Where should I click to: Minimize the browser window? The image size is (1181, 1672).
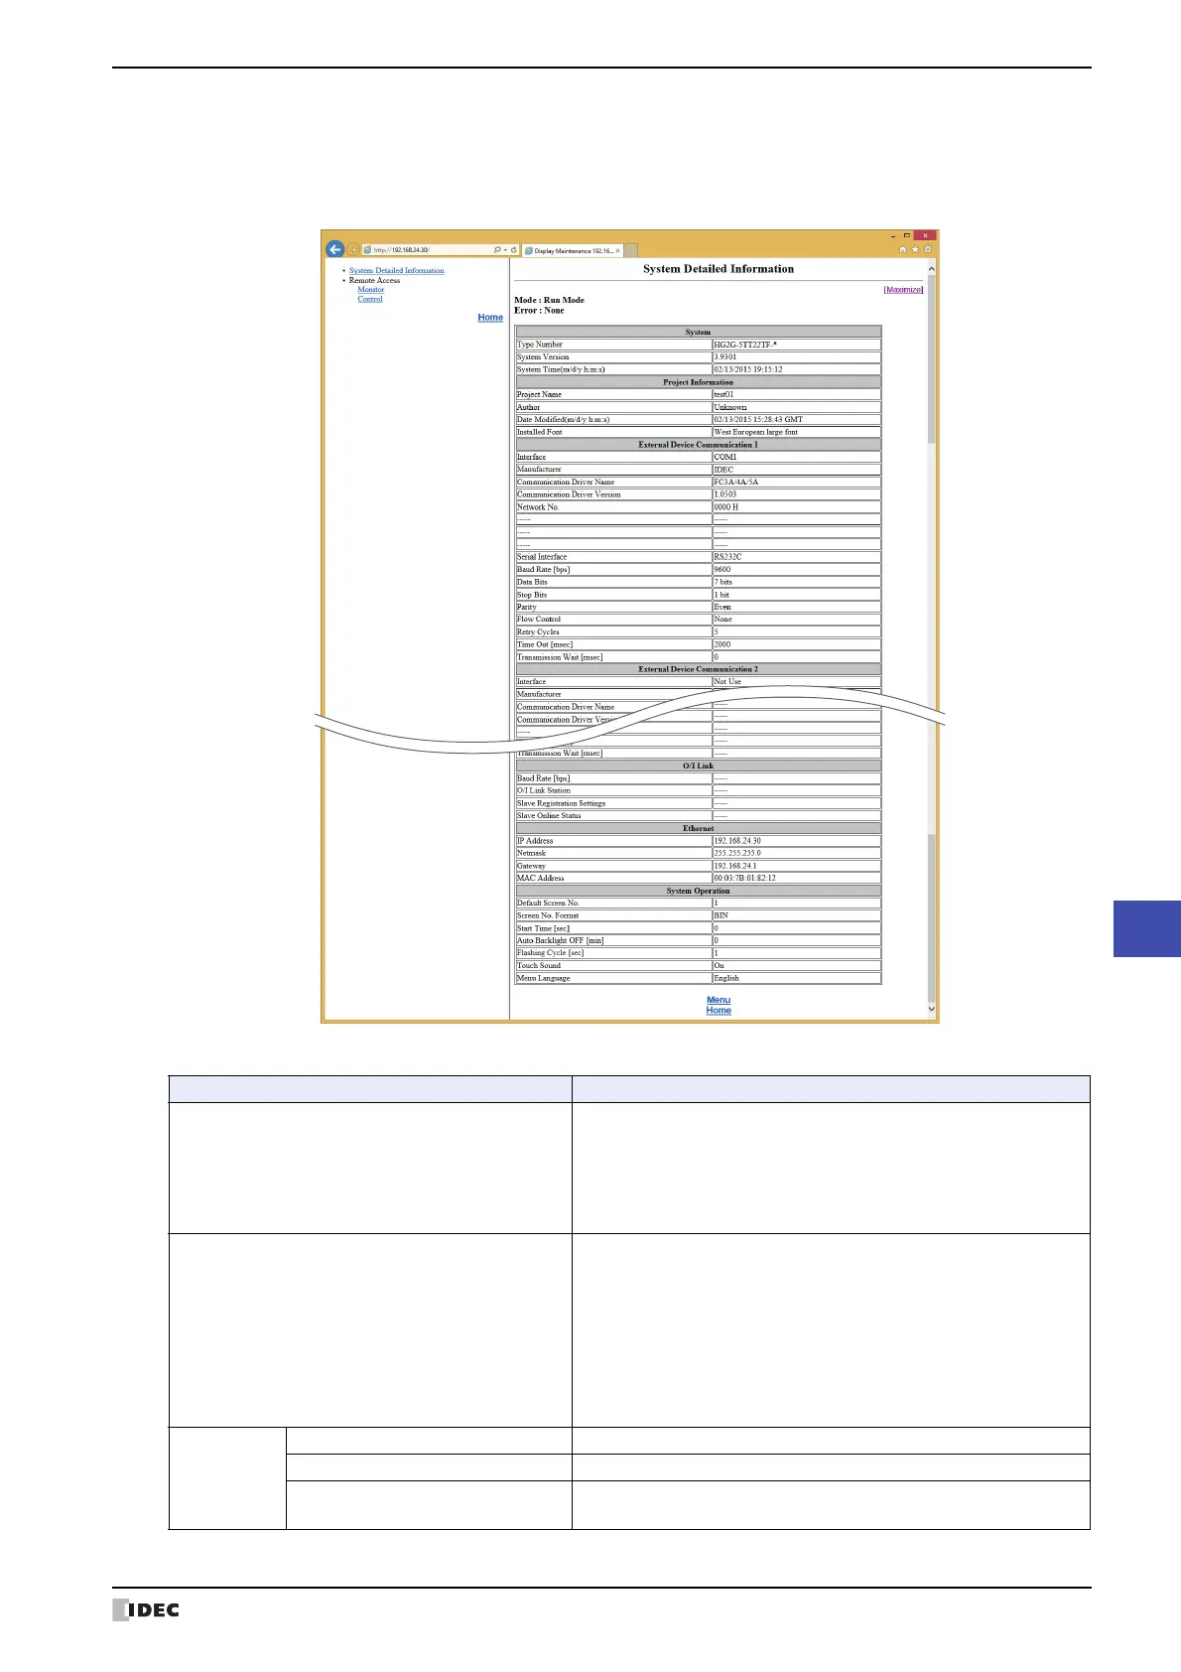point(892,236)
